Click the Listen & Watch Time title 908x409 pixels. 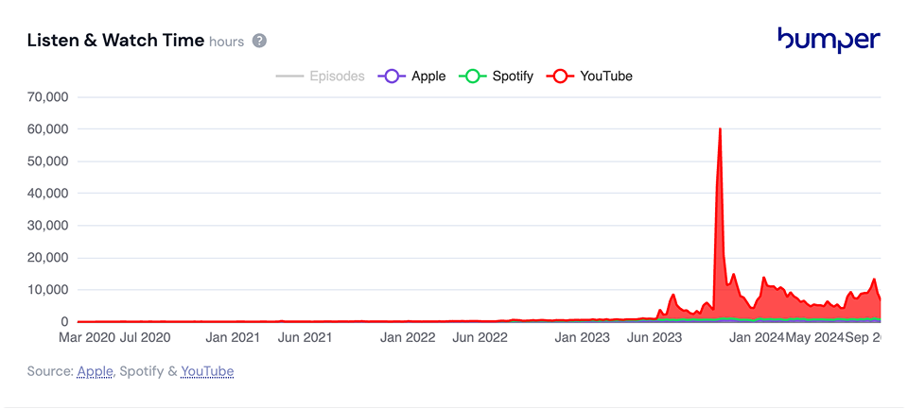tap(115, 40)
